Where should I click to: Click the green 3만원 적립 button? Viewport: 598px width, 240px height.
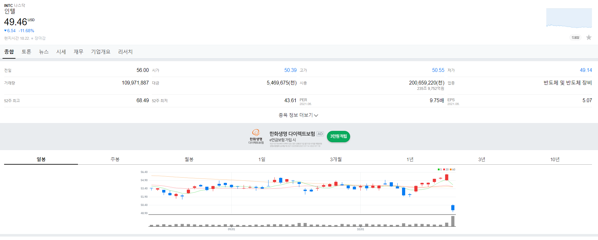[338, 136]
